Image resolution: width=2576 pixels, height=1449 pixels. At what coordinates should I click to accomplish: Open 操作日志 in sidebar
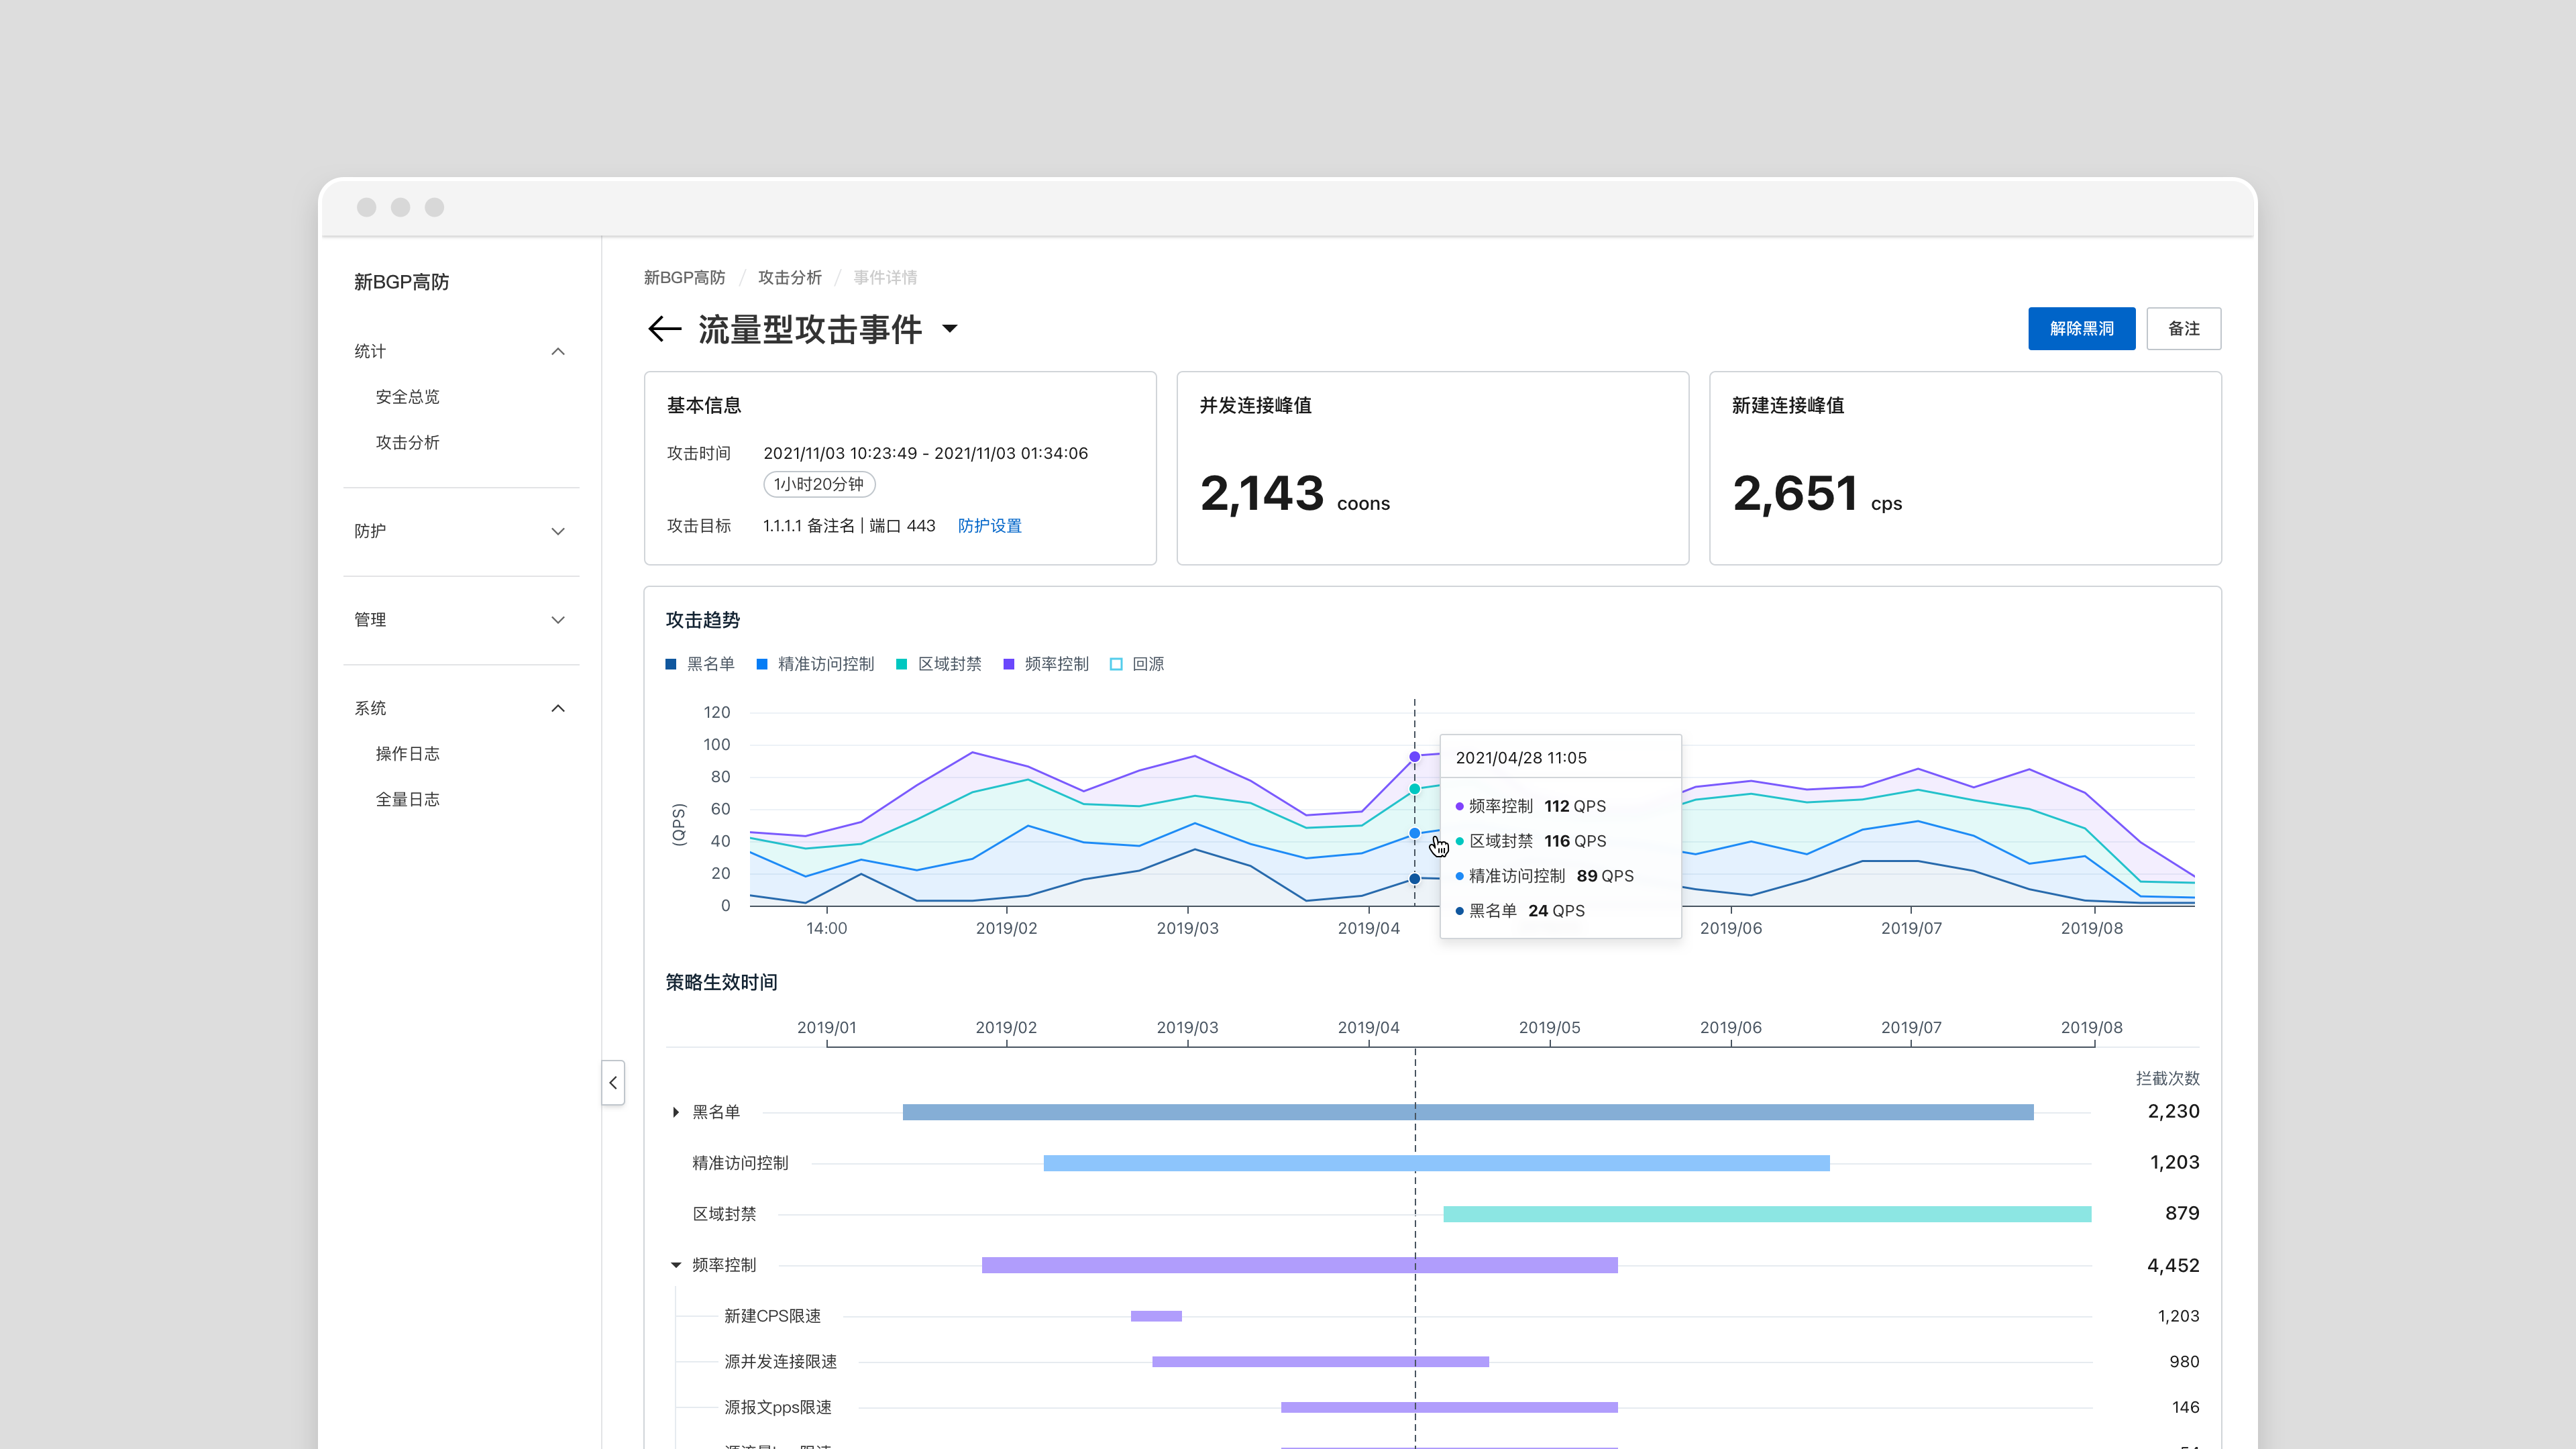pos(407,754)
